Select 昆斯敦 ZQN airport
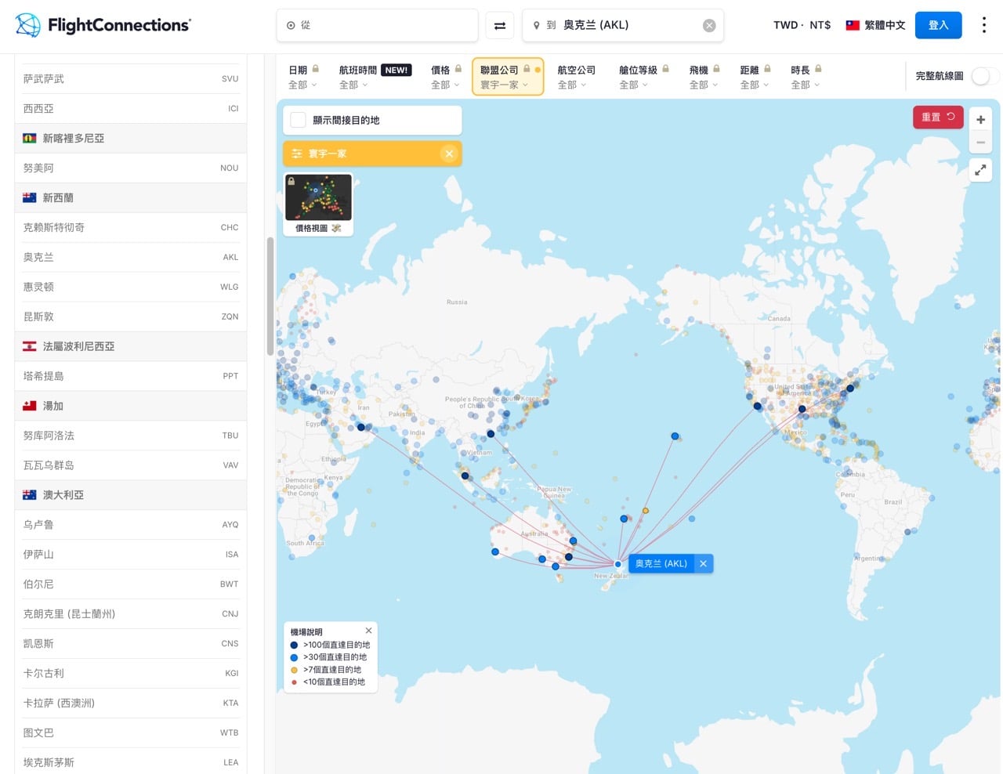Viewport: 1003px width, 774px height. 131,316
